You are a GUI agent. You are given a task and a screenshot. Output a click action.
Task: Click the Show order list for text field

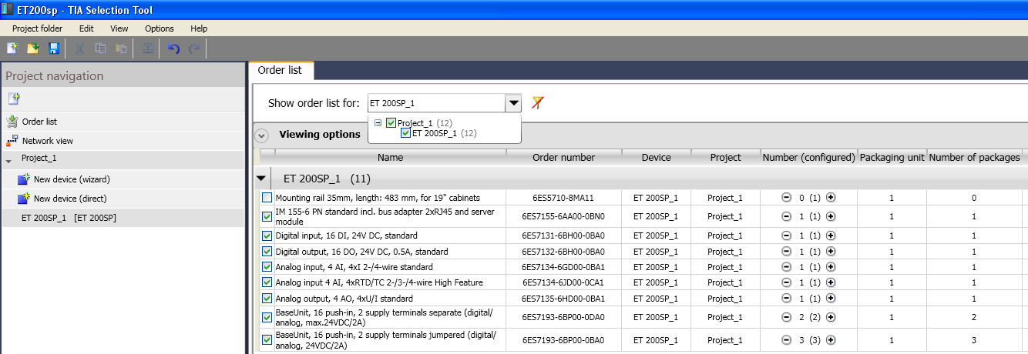[x=436, y=103]
